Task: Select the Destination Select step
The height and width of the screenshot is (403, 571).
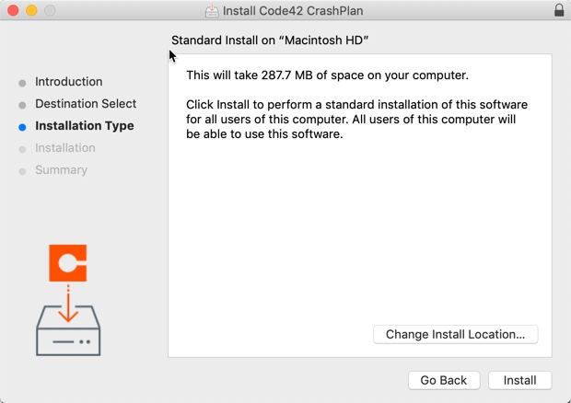Action: [86, 104]
